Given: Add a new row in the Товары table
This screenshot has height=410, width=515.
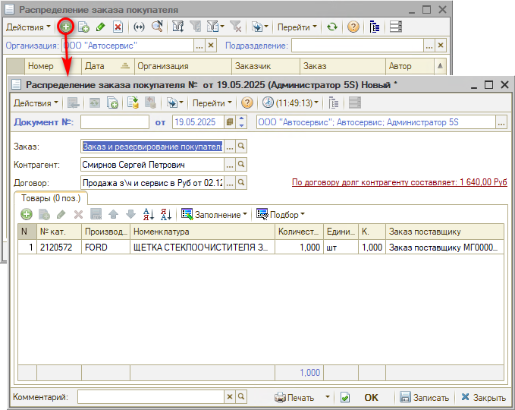Looking at the screenshot, I should coord(27,215).
